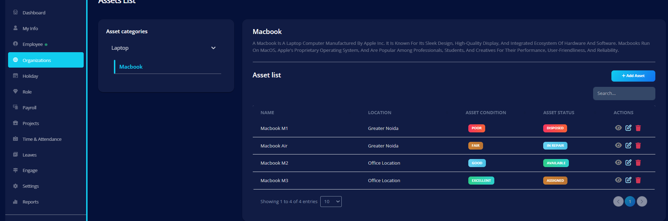668x221 pixels.
Task: View Macbook M1 details via eye icon
Action: (618, 128)
